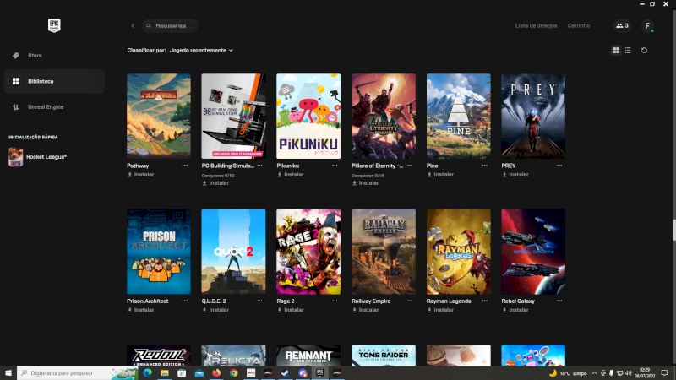Open the Tomb Raider cover art
This screenshot has height=380, width=676.
click(x=384, y=356)
